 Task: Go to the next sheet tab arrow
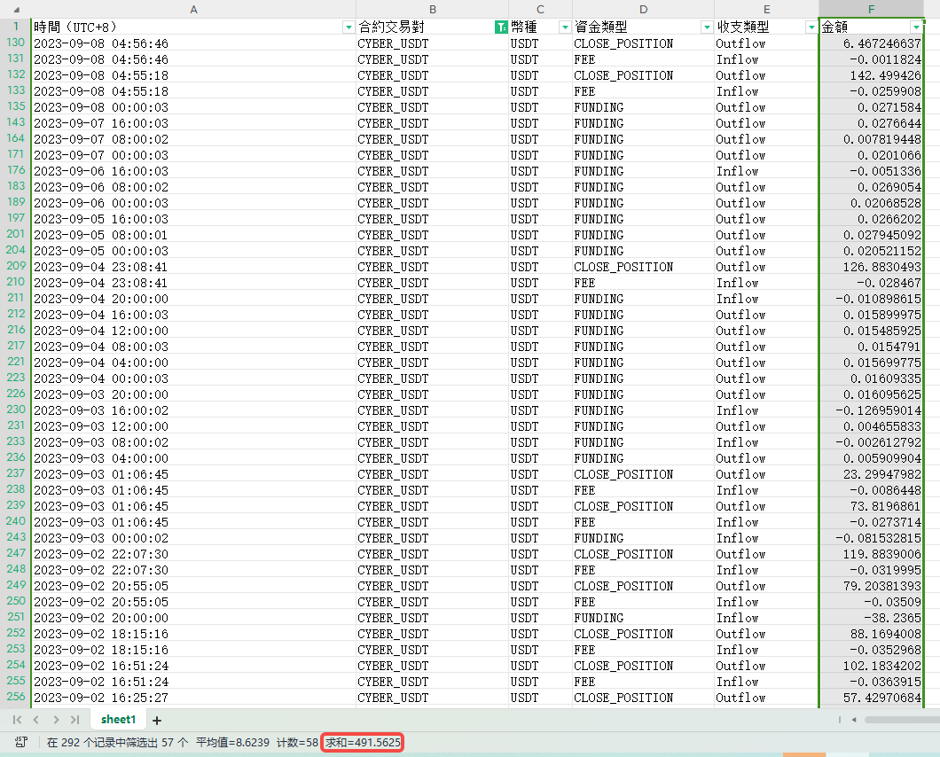coord(56,720)
